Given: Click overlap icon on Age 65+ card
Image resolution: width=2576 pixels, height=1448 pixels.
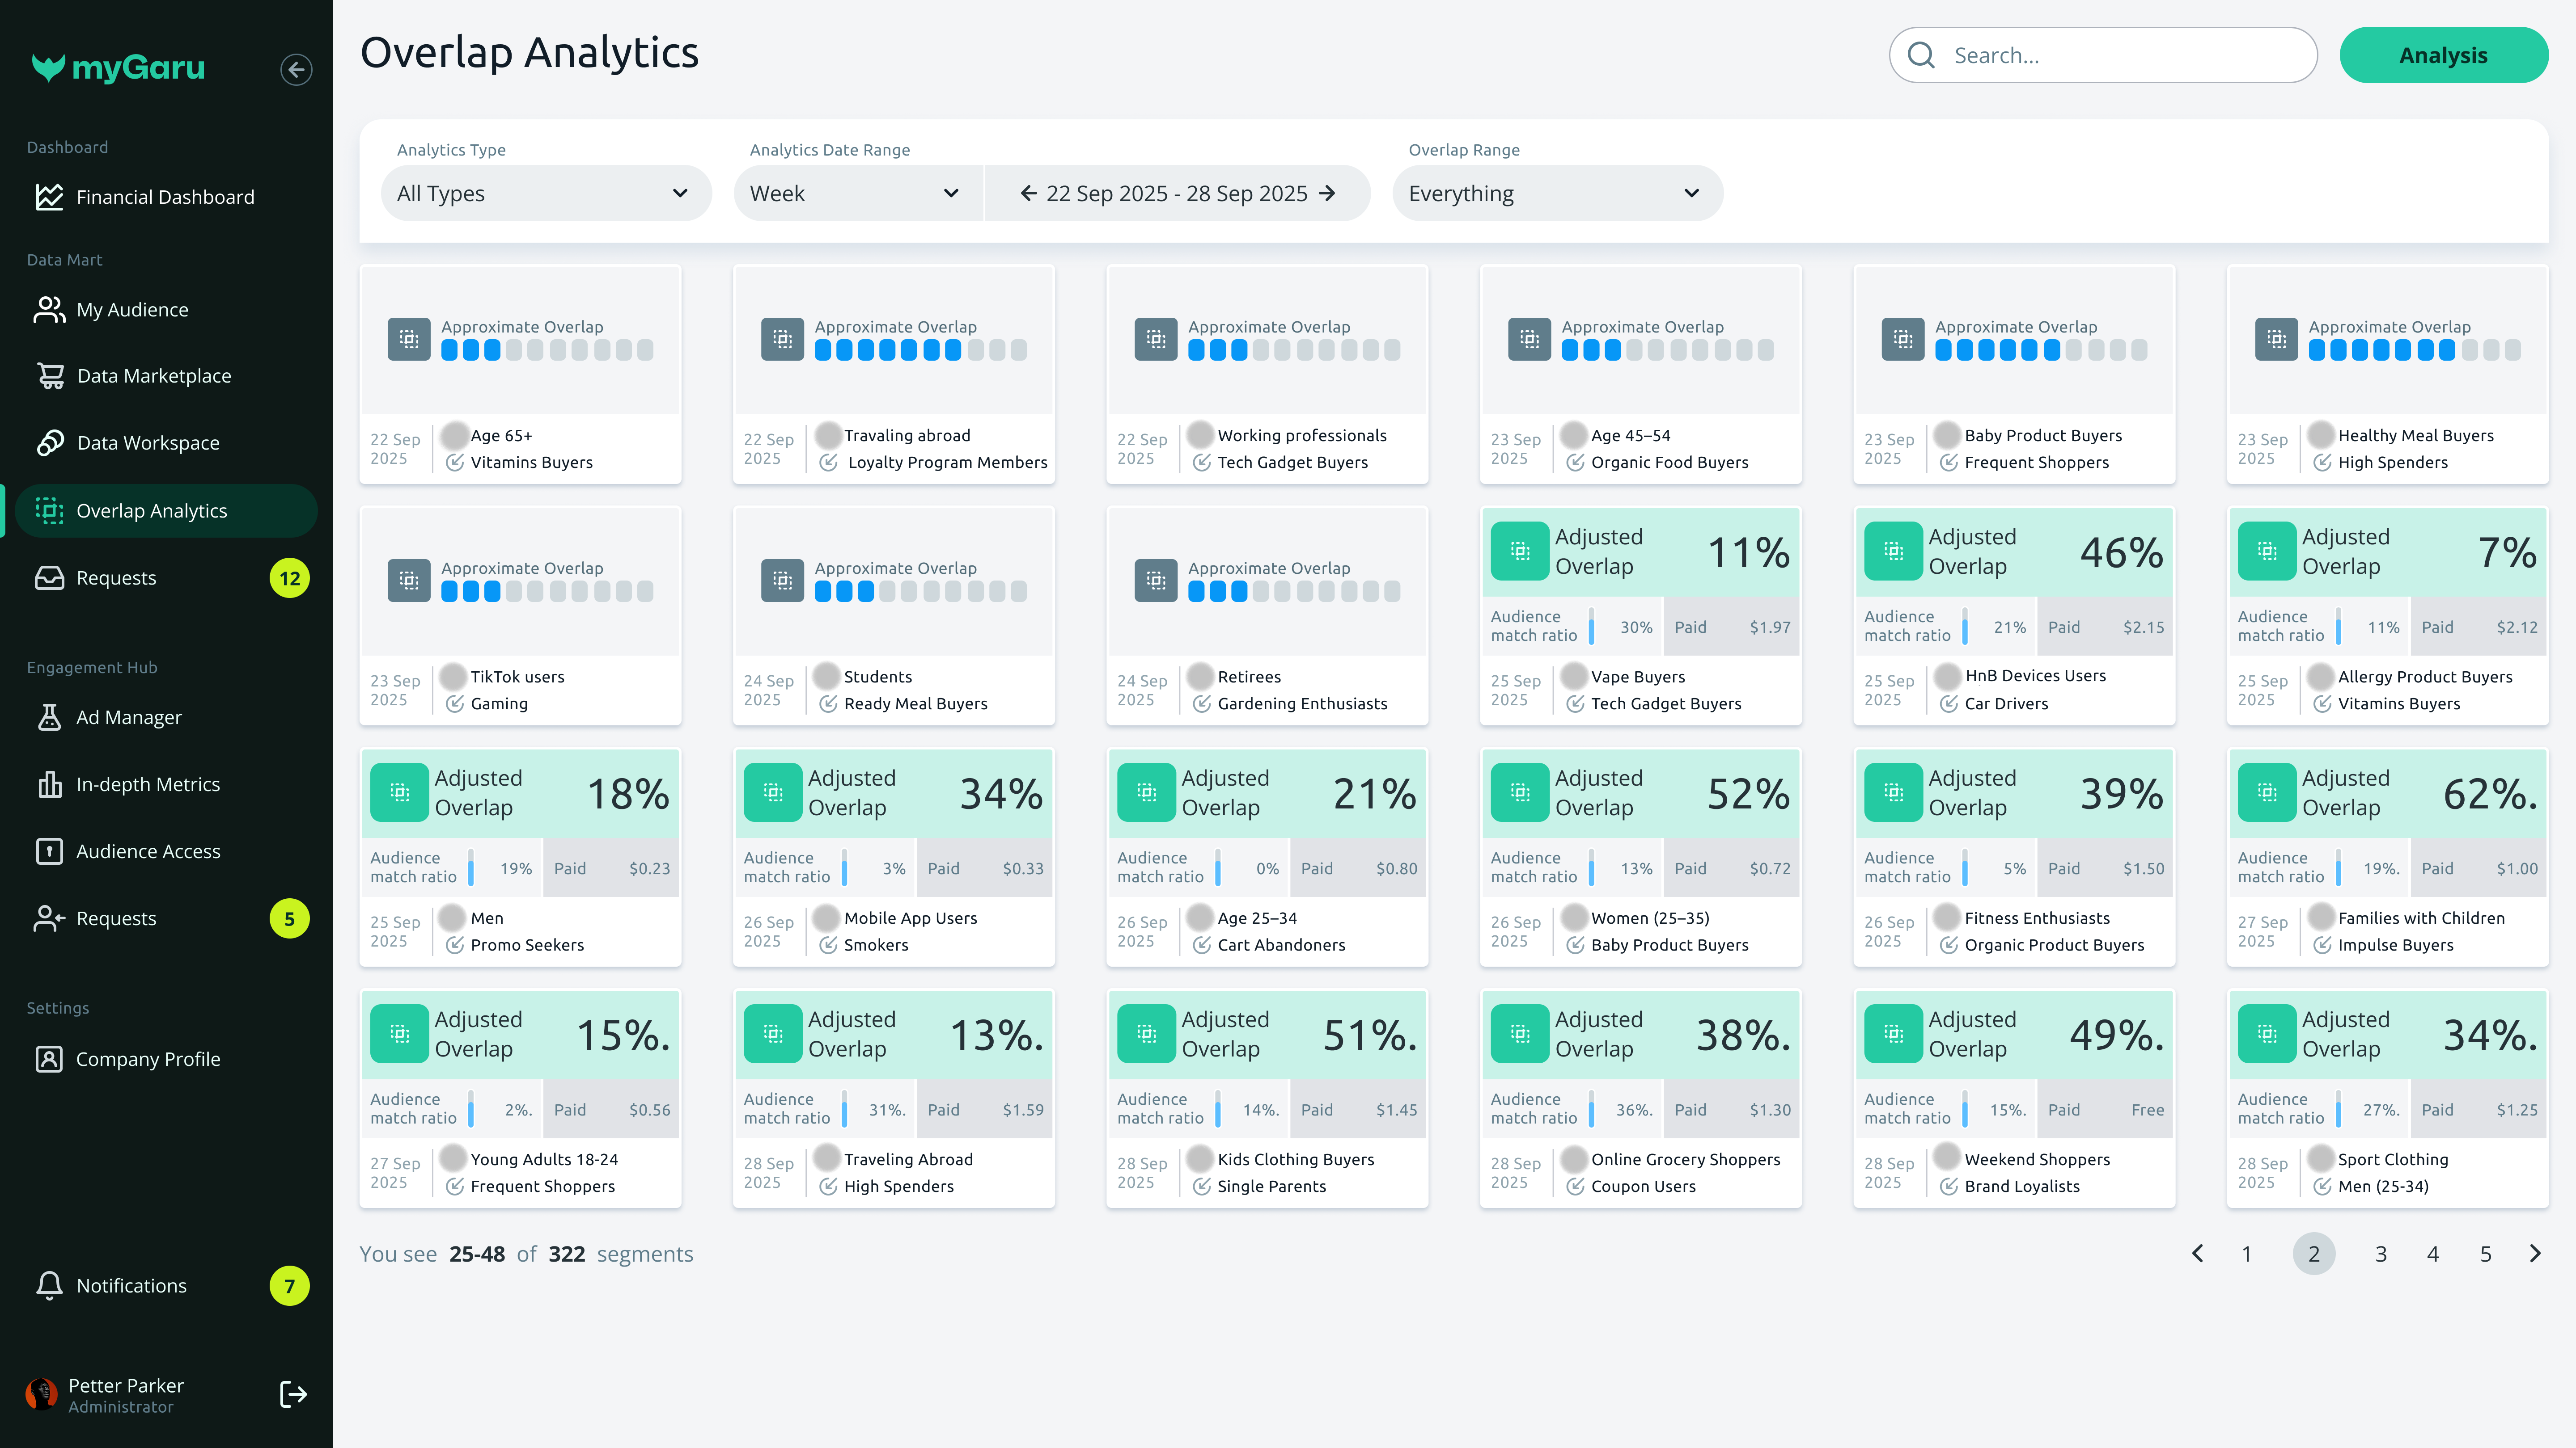Looking at the screenshot, I should coord(409,340).
